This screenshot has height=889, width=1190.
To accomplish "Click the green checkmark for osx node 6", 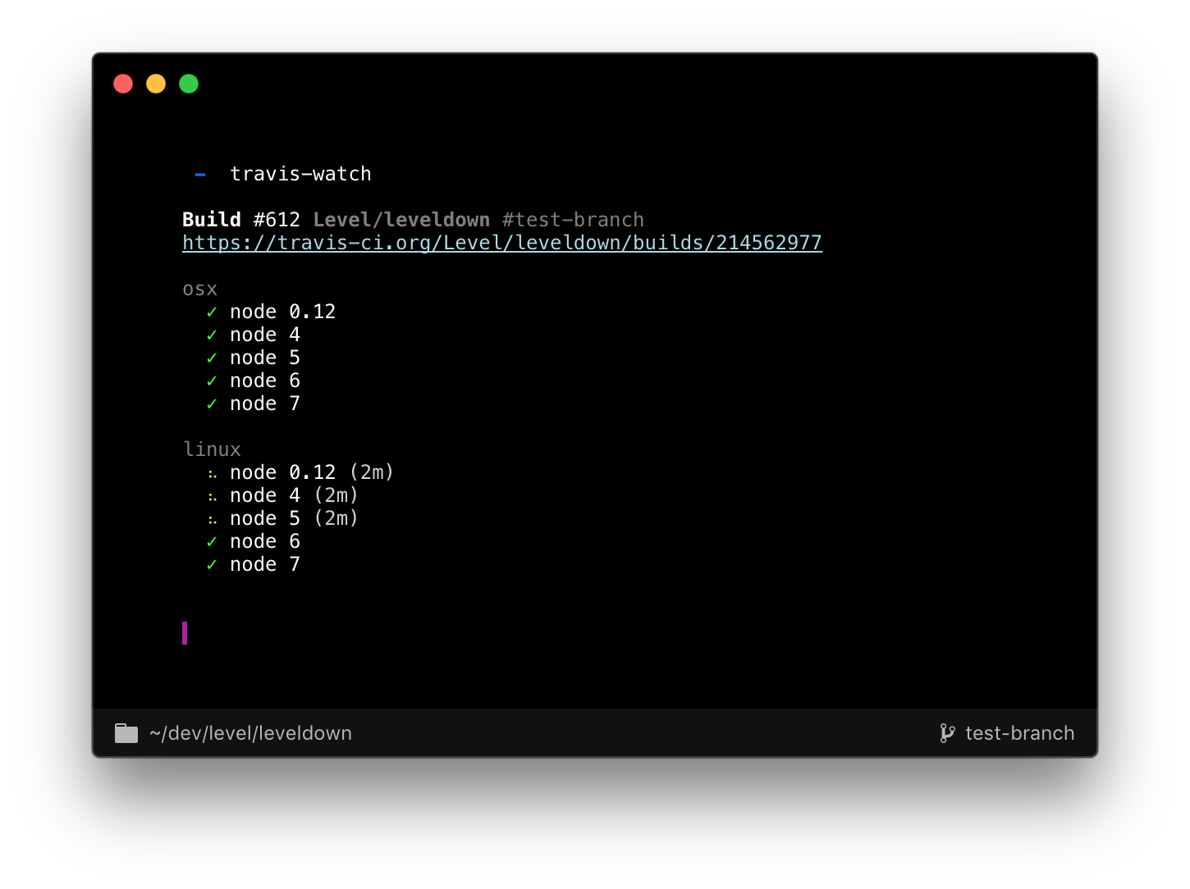I will [212, 381].
